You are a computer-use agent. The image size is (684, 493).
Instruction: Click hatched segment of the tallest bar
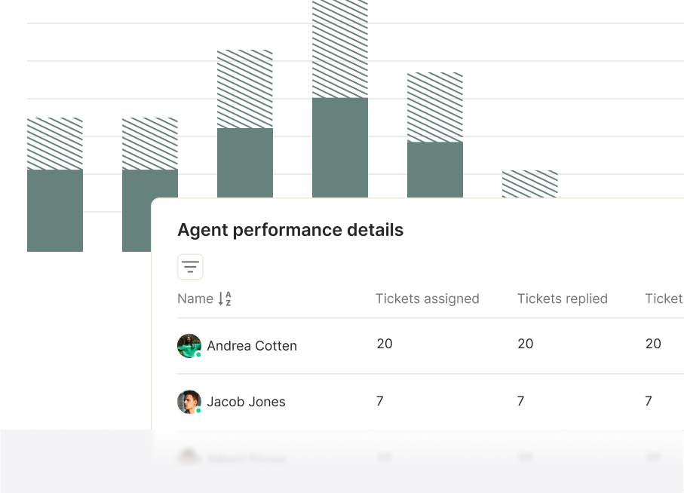pos(340,49)
